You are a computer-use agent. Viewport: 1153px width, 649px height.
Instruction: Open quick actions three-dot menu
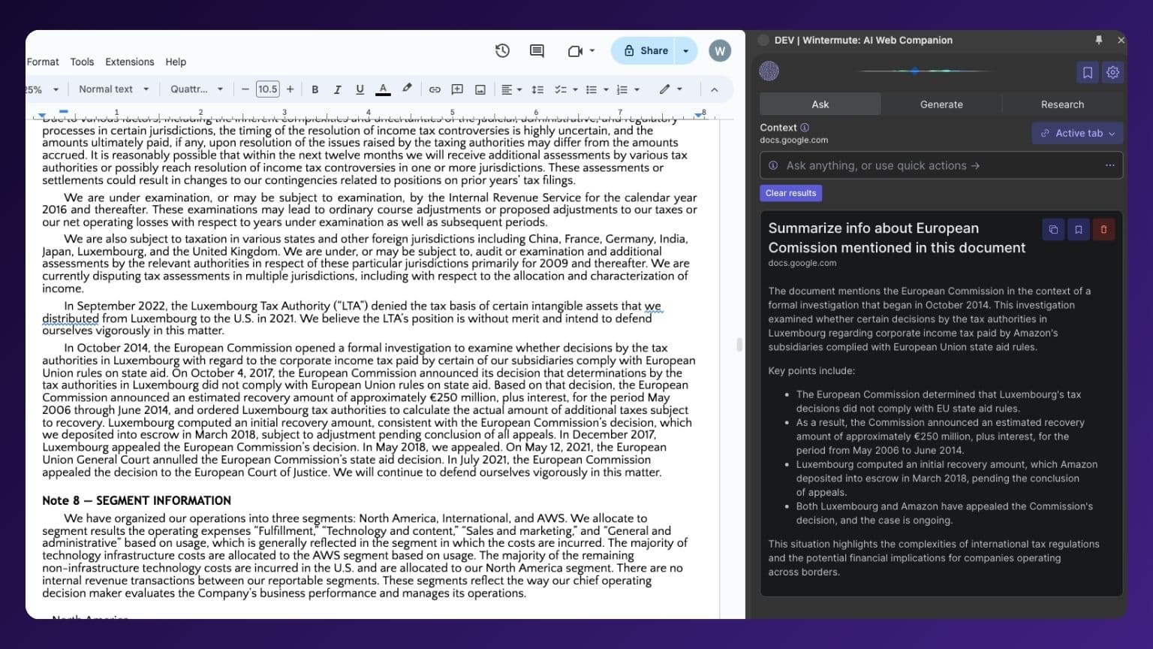tap(1109, 165)
